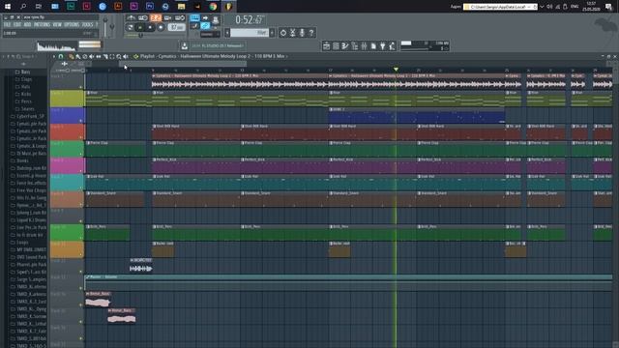This screenshot has width=619, height=348.
Task: Select the playlist Select tool
Action: point(112,56)
